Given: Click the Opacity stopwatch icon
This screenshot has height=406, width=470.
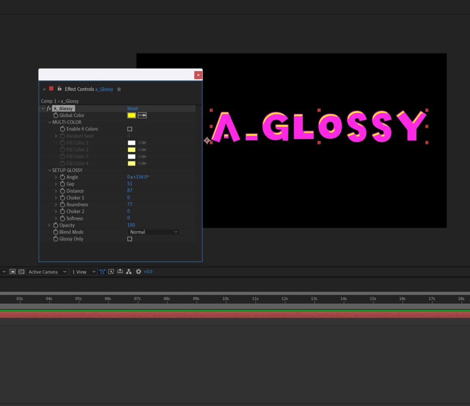Looking at the screenshot, I should point(55,225).
